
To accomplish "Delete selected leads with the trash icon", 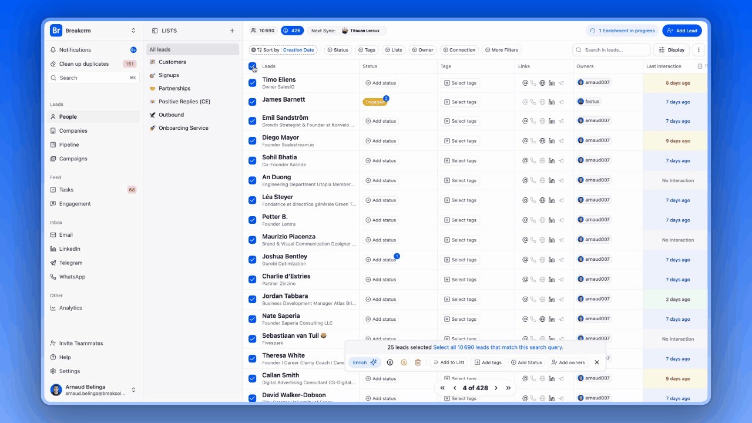I will tap(418, 362).
